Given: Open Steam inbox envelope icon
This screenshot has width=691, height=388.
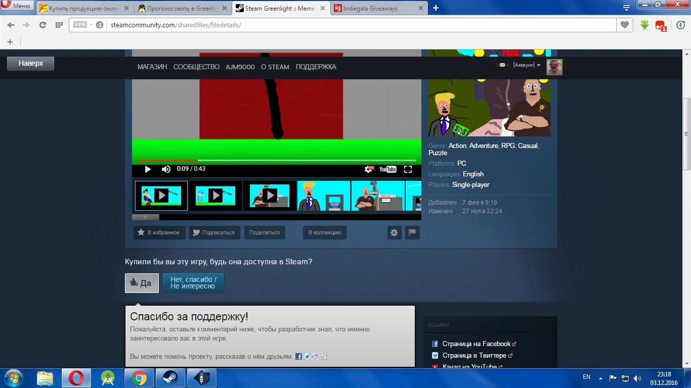Looking at the screenshot, I should pyautogui.click(x=502, y=65).
